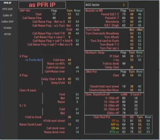The width and height of the screenshot is (160, 140).
Task: Go to the X/raise tab
Action: [8, 28]
